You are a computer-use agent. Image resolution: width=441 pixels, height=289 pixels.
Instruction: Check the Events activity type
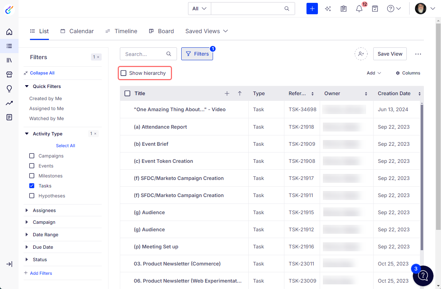(32, 166)
